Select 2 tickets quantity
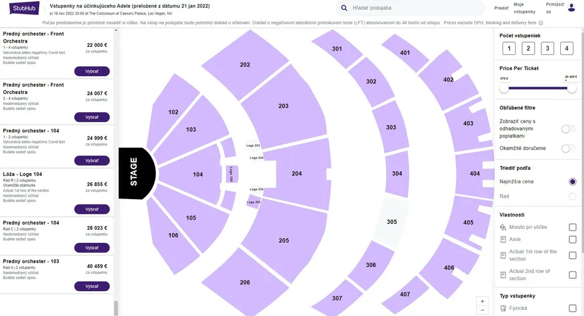The height and width of the screenshot is (316, 584). click(528, 48)
